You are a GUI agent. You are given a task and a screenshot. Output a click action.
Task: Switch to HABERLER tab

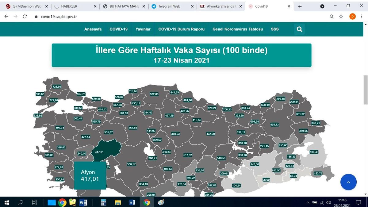click(75, 6)
